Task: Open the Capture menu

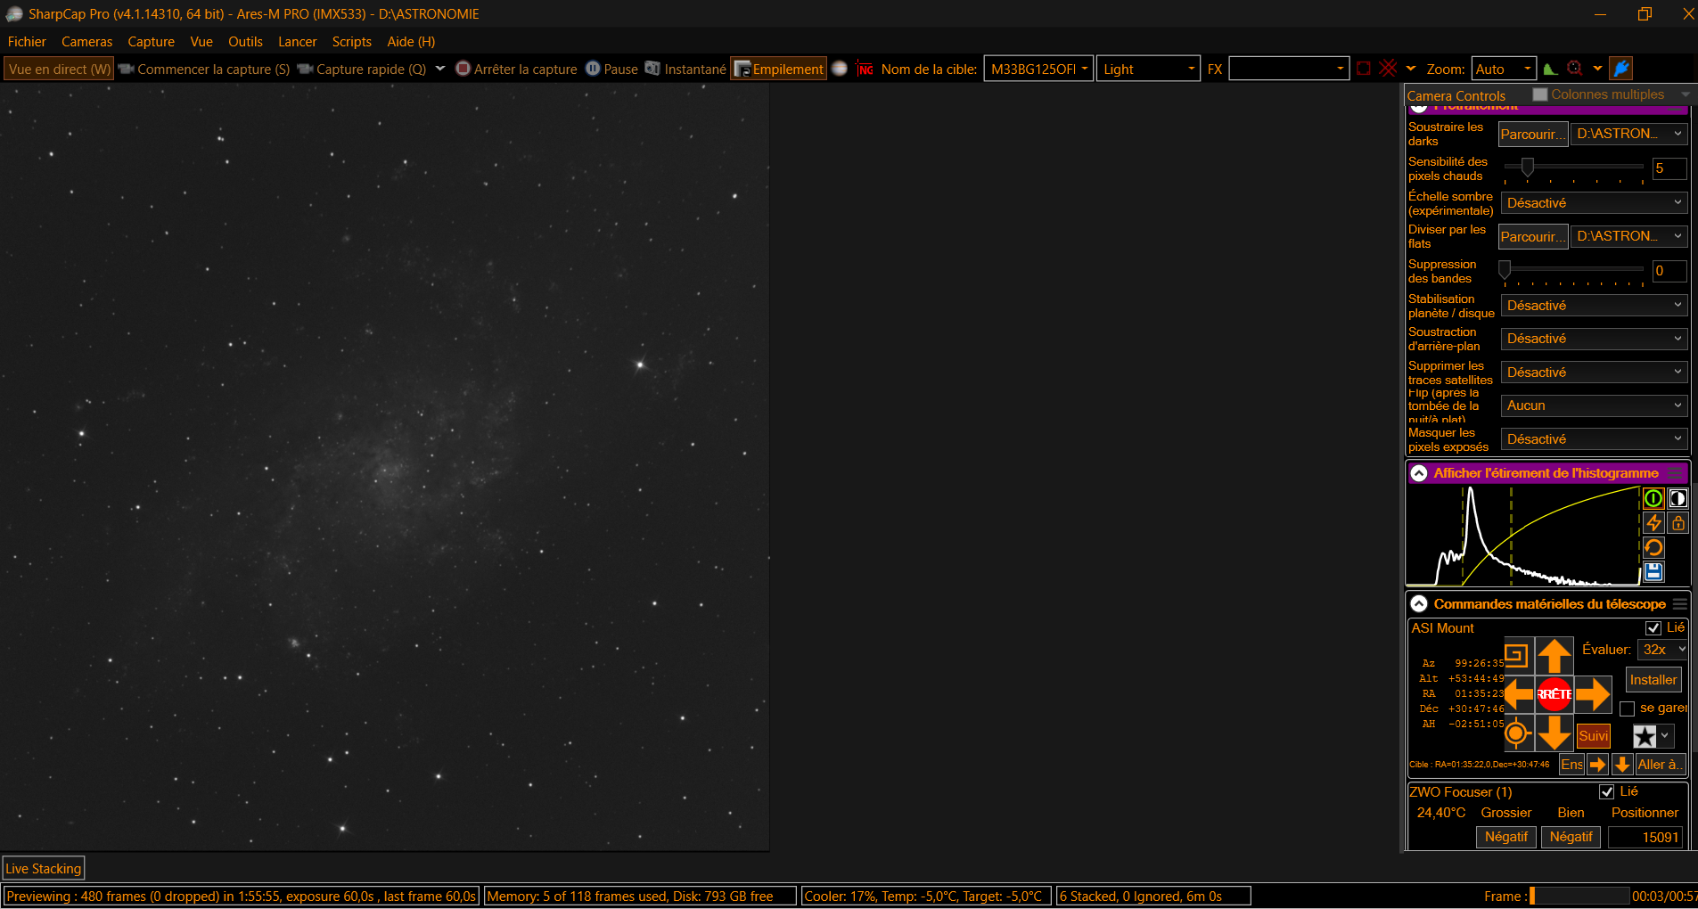Action: click(x=151, y=42)
